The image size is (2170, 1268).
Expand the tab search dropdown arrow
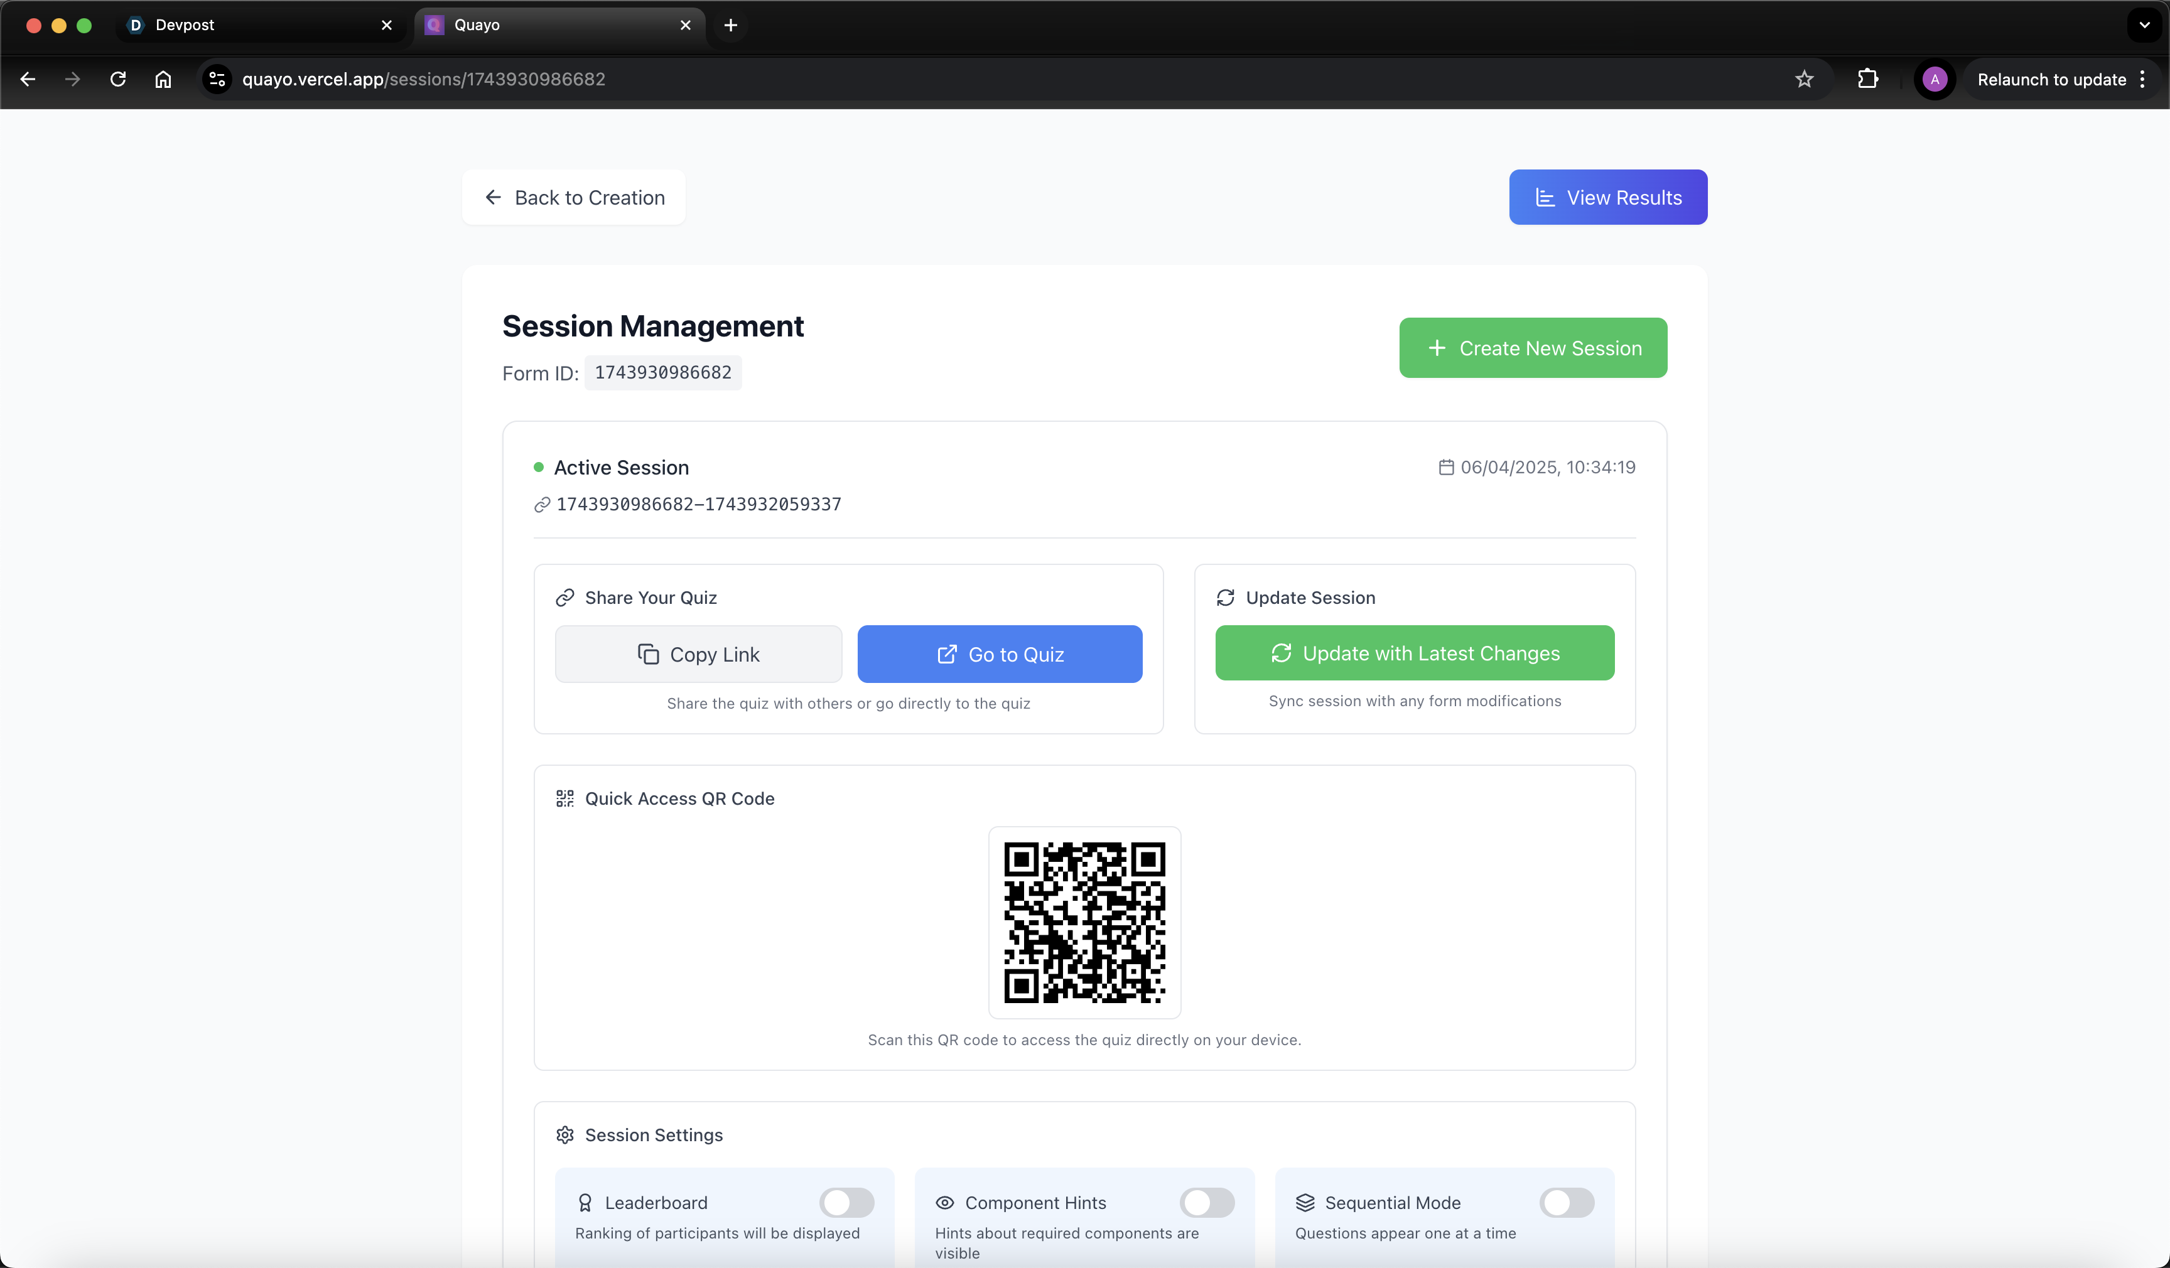2144,25
